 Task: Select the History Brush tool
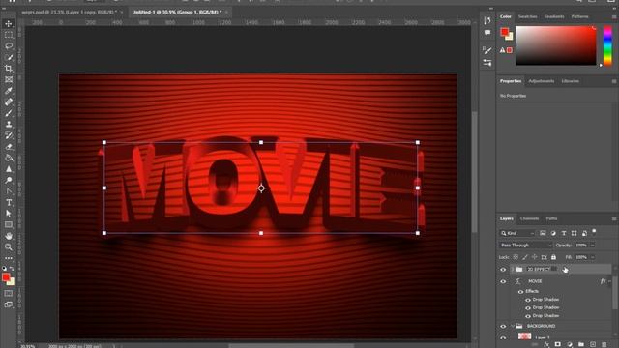click(x=9, y=135)
